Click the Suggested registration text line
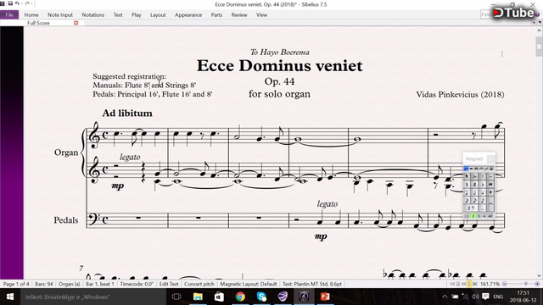Image resolution: width=543 pixels, height=305 pixels. pyautogui.click(x=129, y=76)
